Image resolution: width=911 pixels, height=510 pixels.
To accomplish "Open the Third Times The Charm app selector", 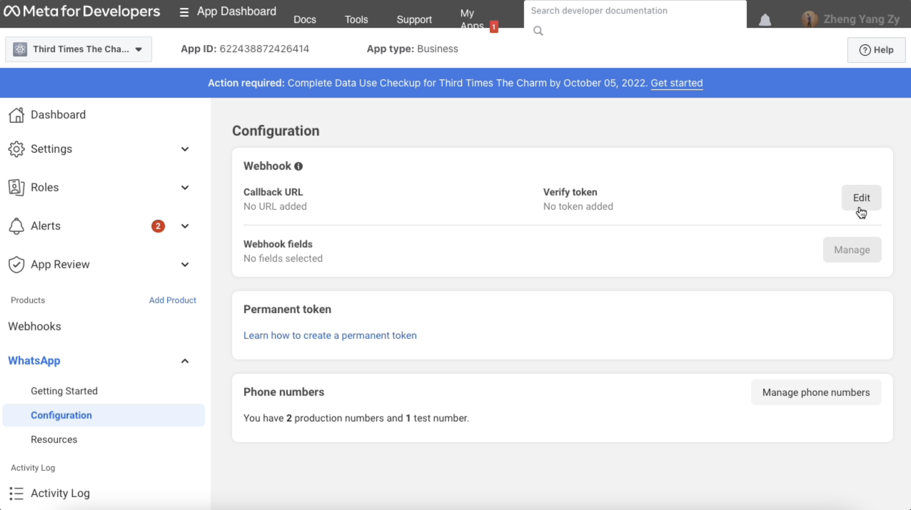I will (79, 49).
